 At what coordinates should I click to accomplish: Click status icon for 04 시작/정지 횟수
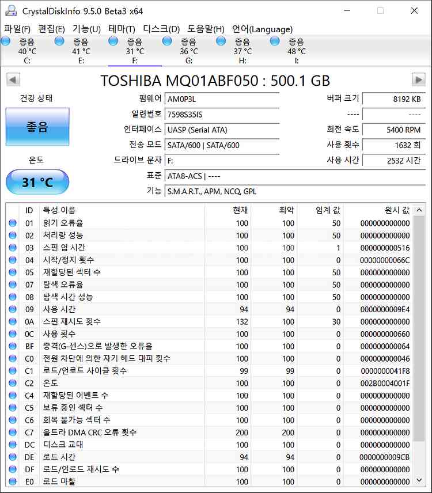(13, 260)
